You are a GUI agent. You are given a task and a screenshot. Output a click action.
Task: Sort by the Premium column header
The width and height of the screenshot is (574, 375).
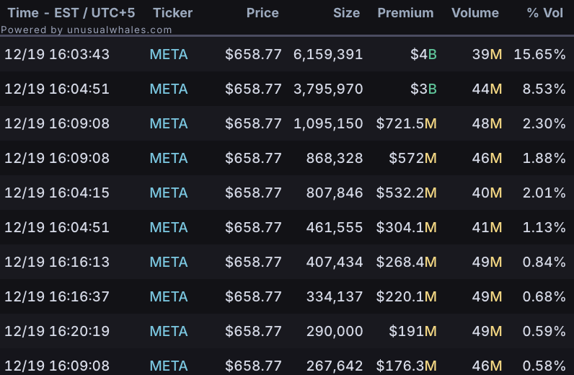405,13
